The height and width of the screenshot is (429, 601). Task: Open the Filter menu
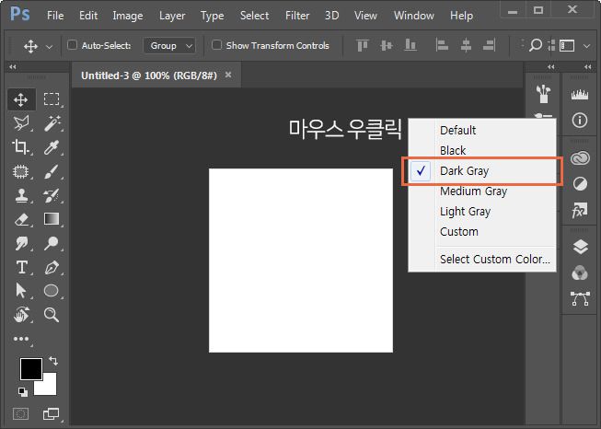coord(297,16)
